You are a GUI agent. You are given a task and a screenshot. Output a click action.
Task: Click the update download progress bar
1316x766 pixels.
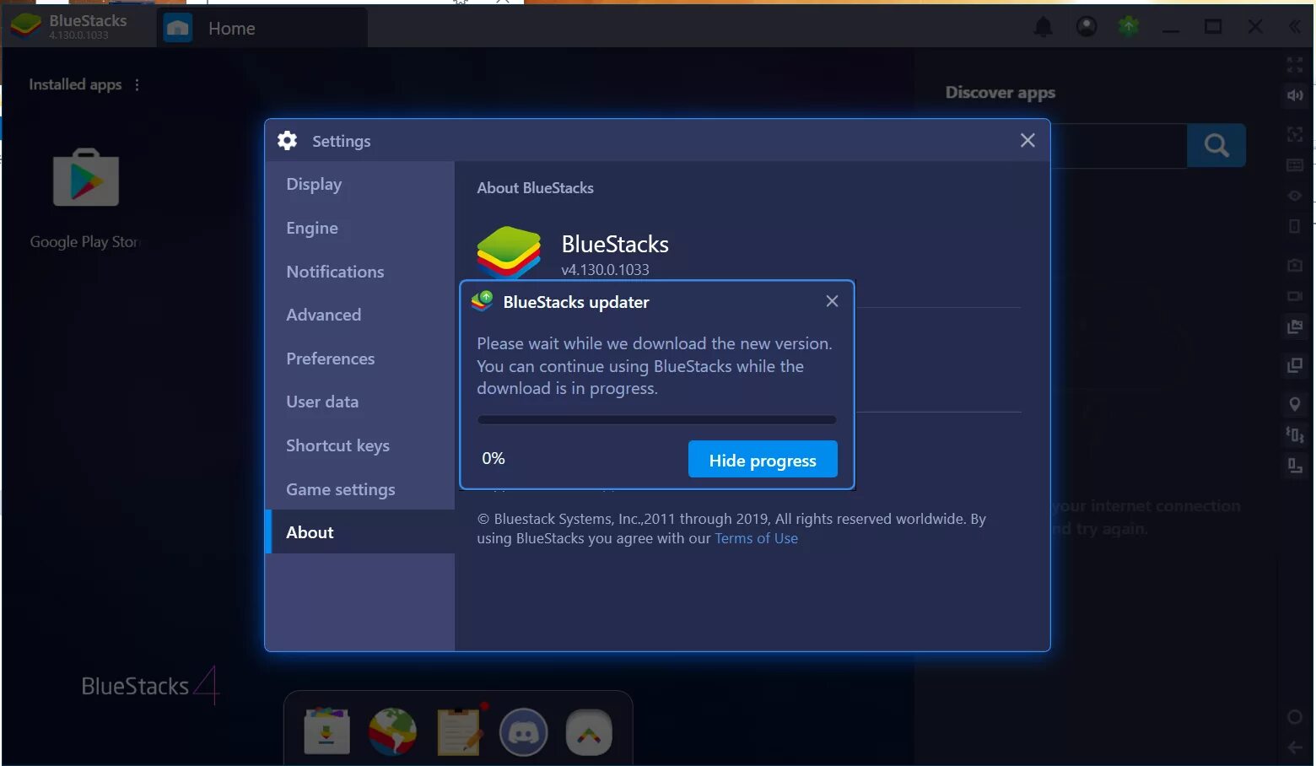(x=656, y=419)
